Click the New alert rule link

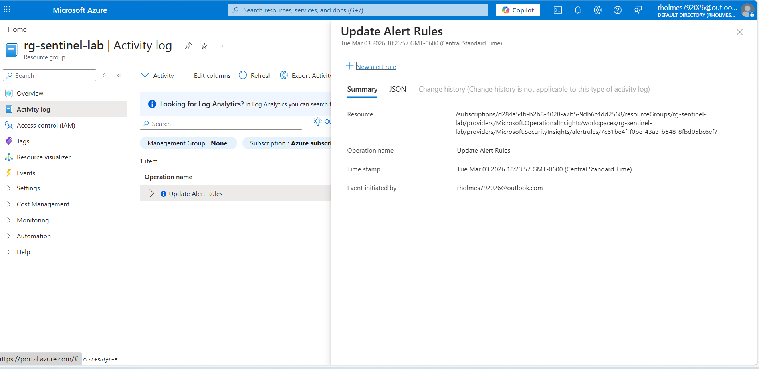376,67
